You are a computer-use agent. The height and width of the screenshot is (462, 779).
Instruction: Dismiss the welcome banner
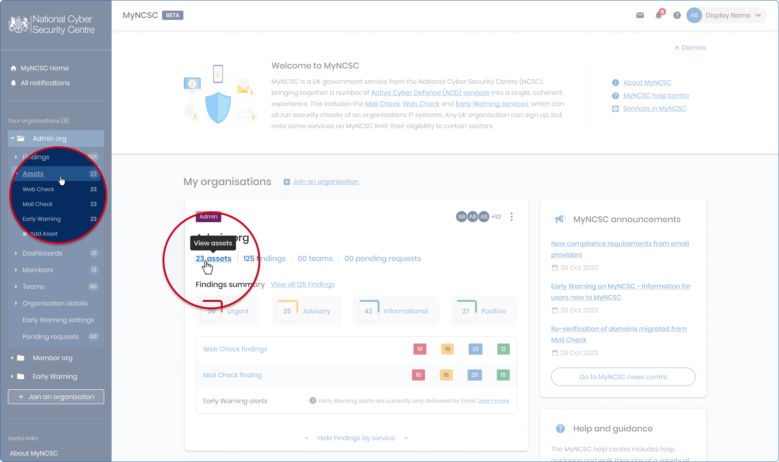coord(690,48)
